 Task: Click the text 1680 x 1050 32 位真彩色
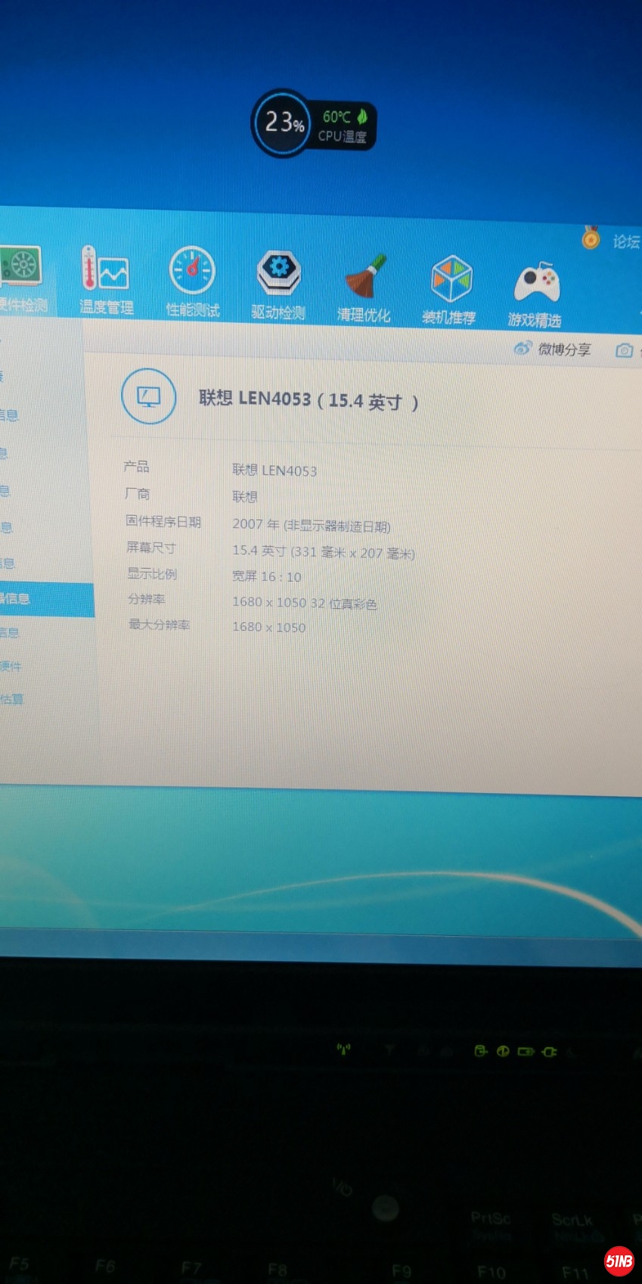[305, 603]
